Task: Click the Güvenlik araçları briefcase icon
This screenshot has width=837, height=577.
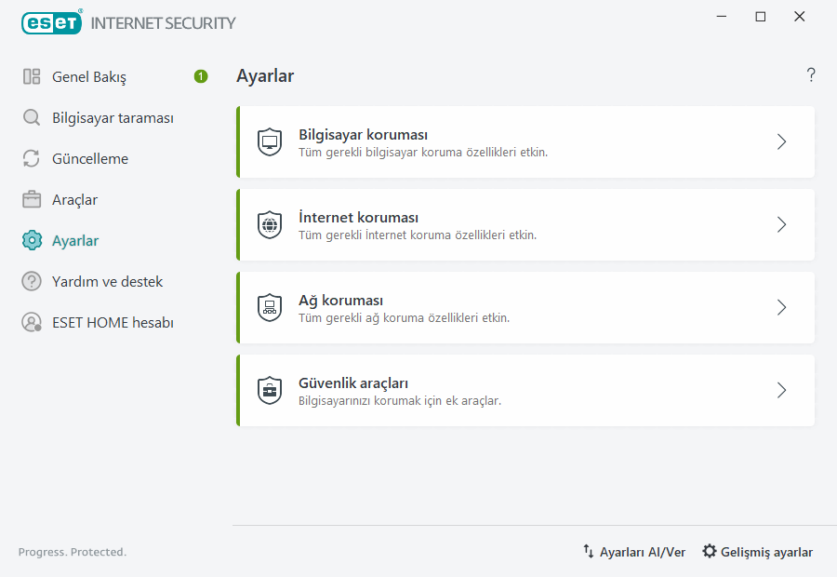Action: [x=270, y=390]
